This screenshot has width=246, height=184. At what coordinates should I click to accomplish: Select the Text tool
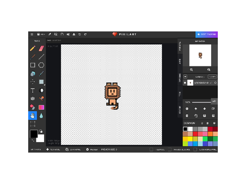(x=33, y=90)
